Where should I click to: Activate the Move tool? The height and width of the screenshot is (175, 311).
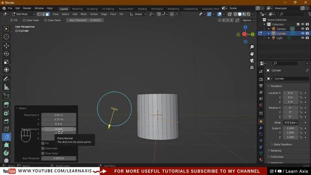click(6, 46)
